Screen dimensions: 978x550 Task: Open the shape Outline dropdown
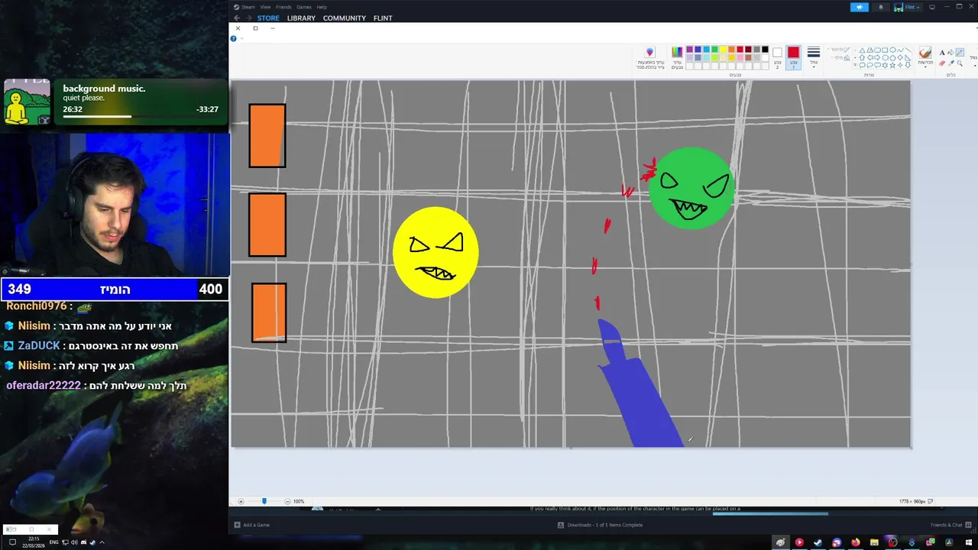pos(839,50)
